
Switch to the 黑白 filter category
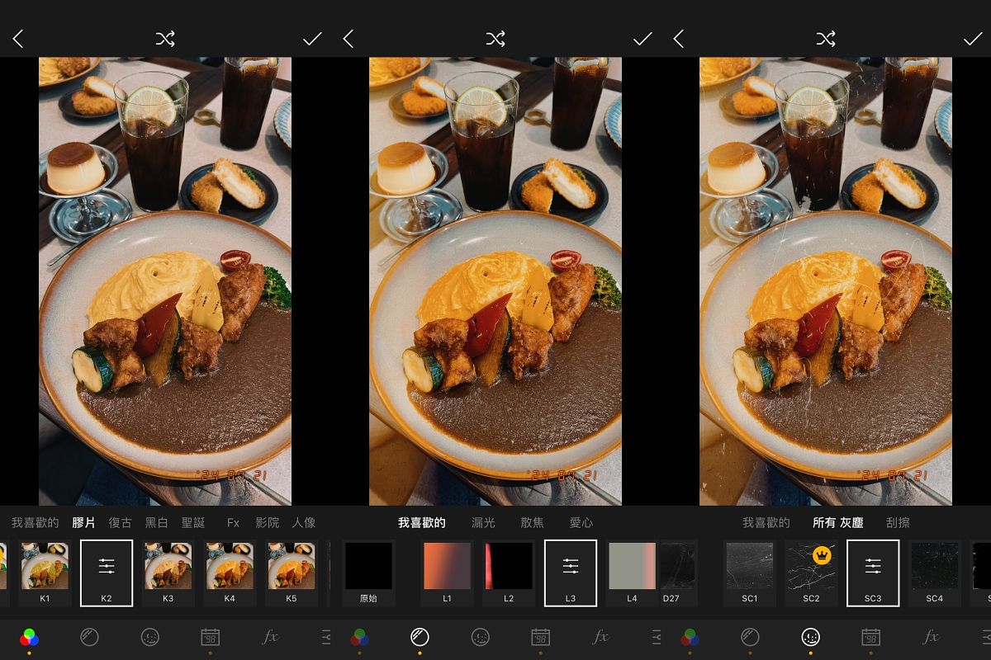(x=157, y=522)
